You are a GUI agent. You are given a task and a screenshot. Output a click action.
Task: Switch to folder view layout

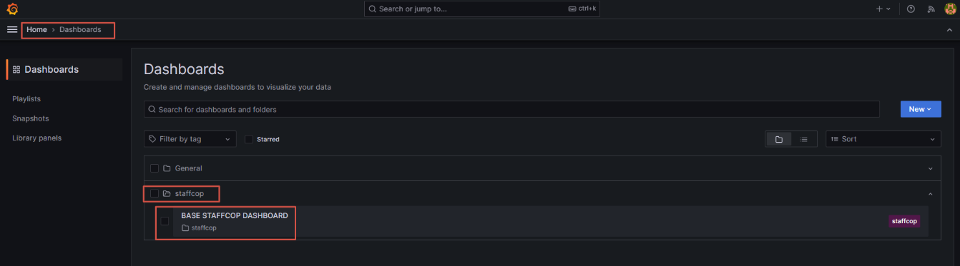tap(779, 139)
